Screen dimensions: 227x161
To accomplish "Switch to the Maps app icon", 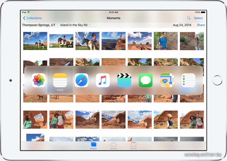I will click(167, 80).
